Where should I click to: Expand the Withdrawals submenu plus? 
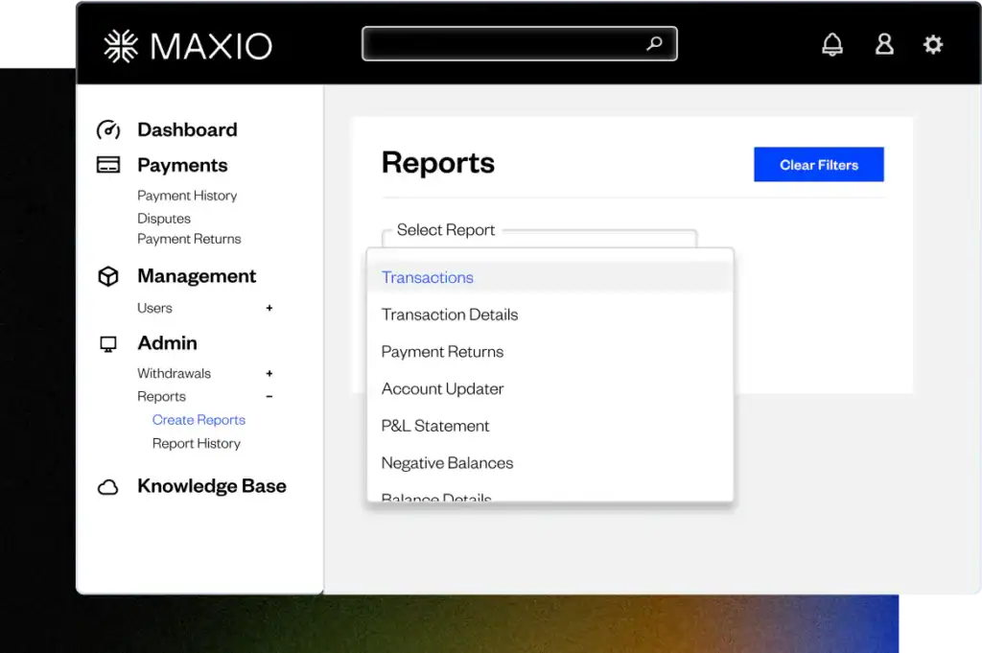269,374
